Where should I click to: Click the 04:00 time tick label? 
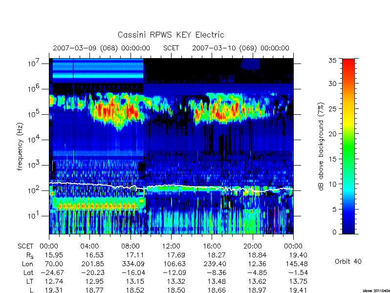click(x=89, y=247)
